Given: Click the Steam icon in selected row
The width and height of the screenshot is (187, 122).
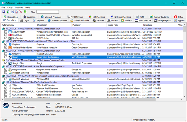Looking at the screenshot, I should point(10,57).
